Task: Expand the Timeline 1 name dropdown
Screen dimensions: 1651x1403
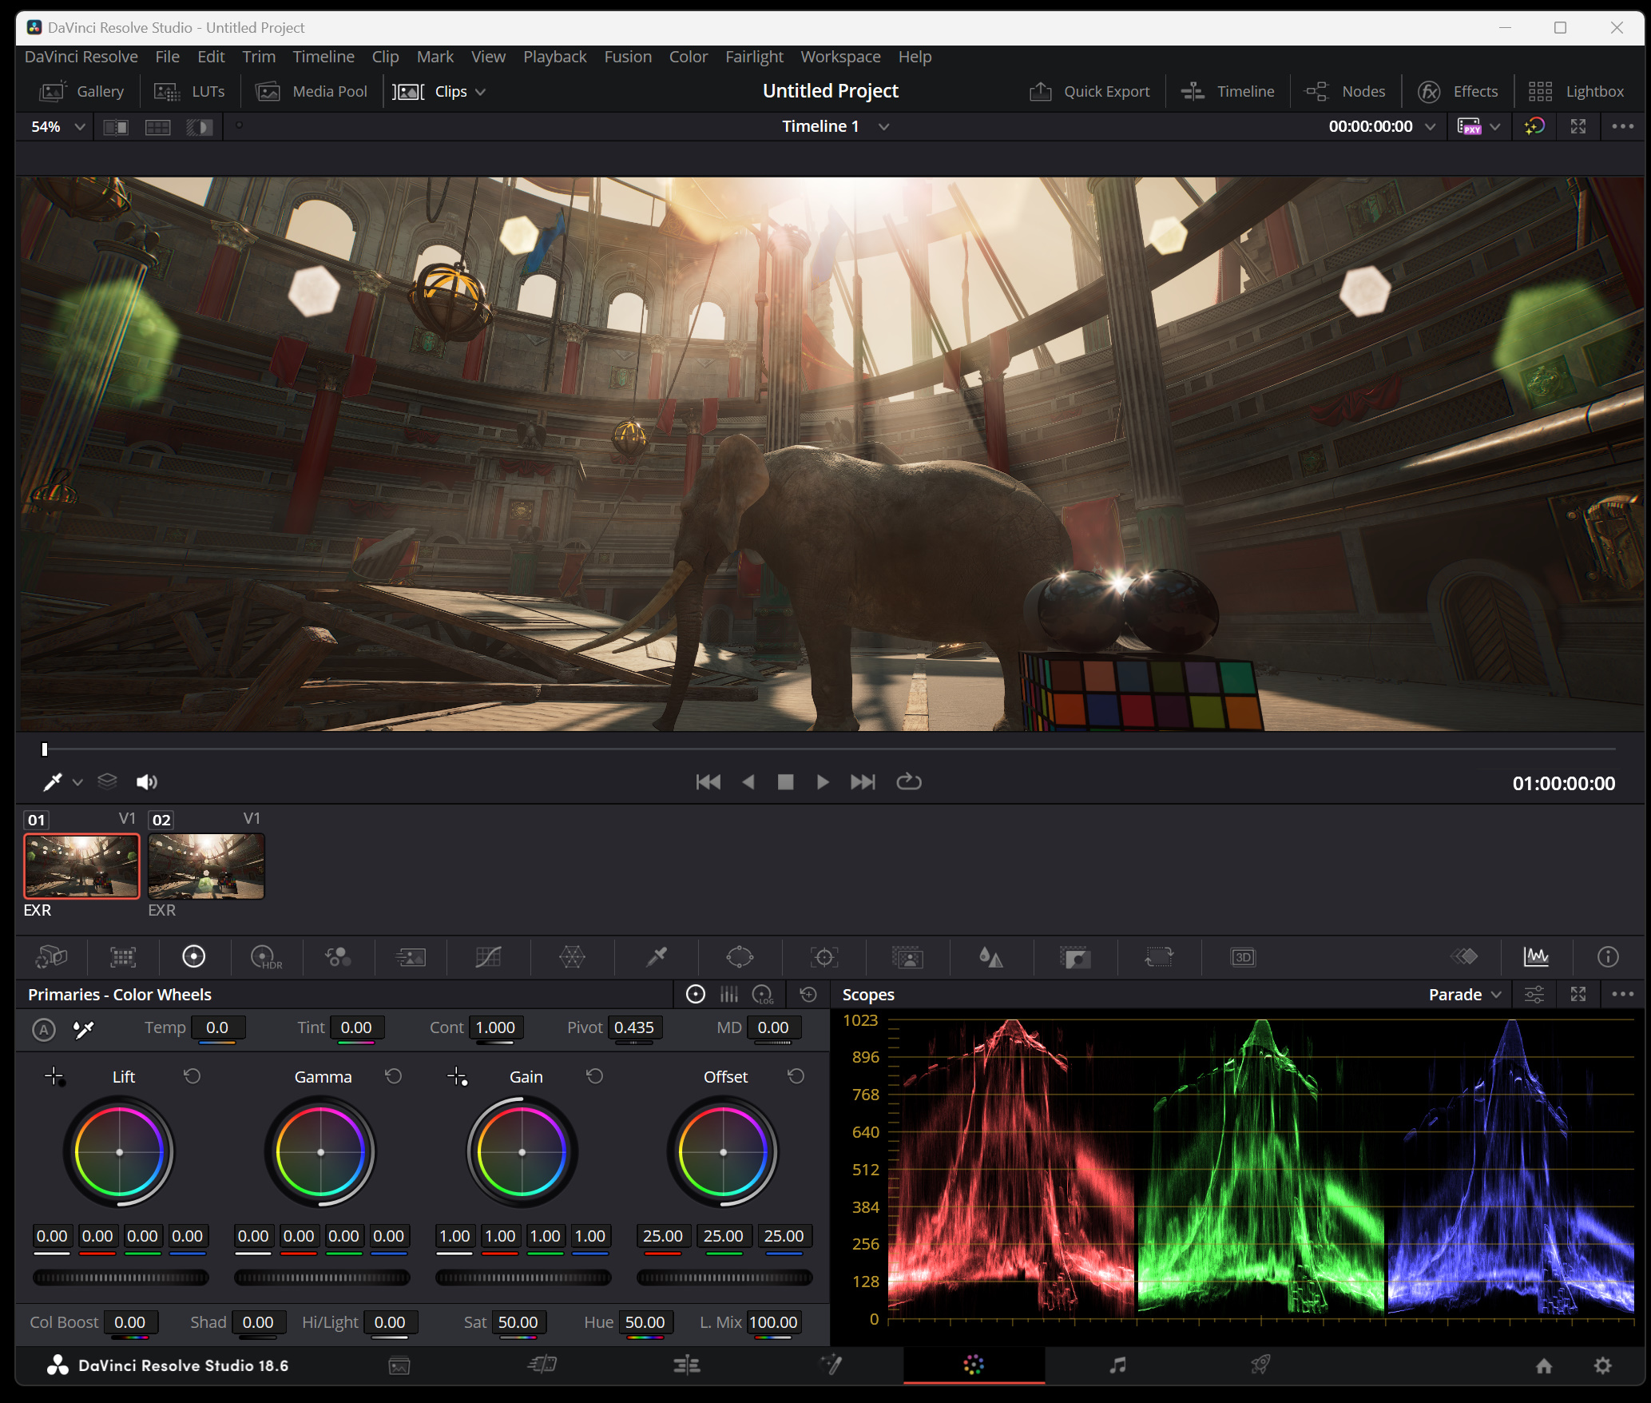Action: point(883,126)
